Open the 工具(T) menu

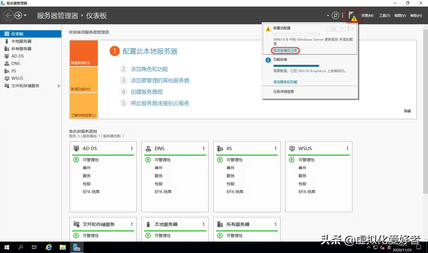click(384, 16)
